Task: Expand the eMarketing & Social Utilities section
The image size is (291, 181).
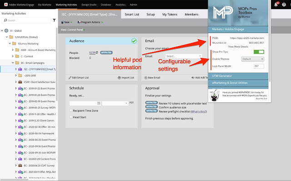Action: pyautogui.click(x=238, y=83)
